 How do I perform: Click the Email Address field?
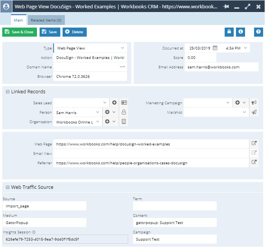pyautogui.click(x=221, y=67)
